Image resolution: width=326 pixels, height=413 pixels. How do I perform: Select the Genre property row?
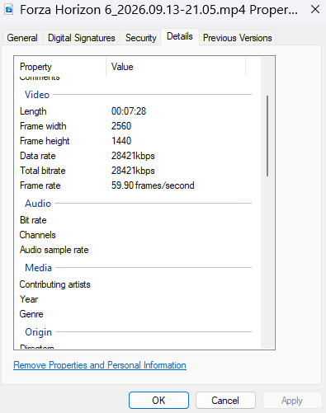135,314
